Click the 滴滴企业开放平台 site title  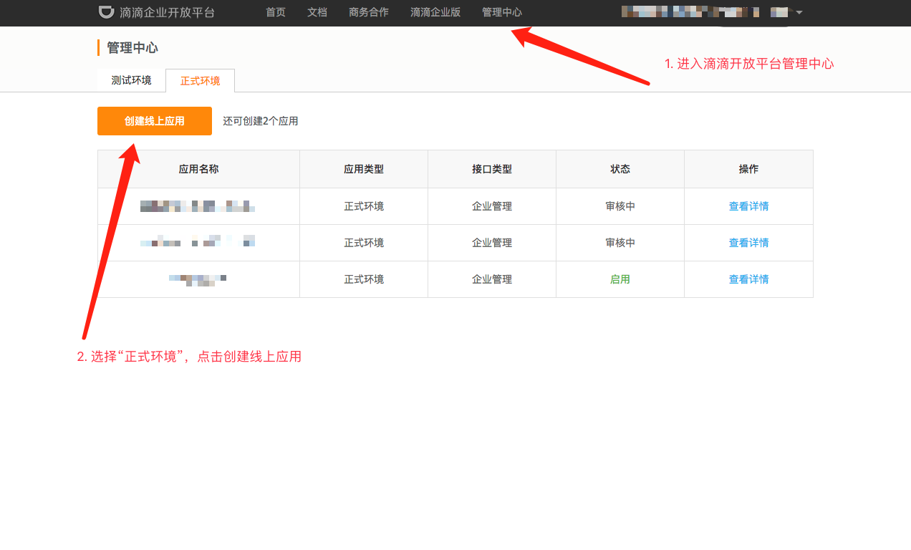point(167,12)
